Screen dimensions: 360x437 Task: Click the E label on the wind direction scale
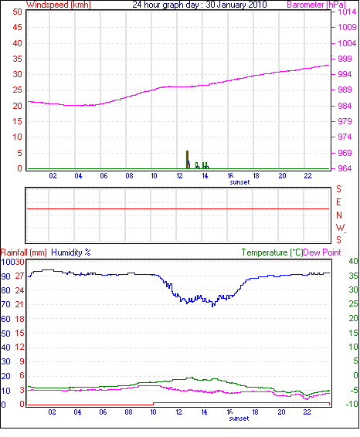(338, 202)
